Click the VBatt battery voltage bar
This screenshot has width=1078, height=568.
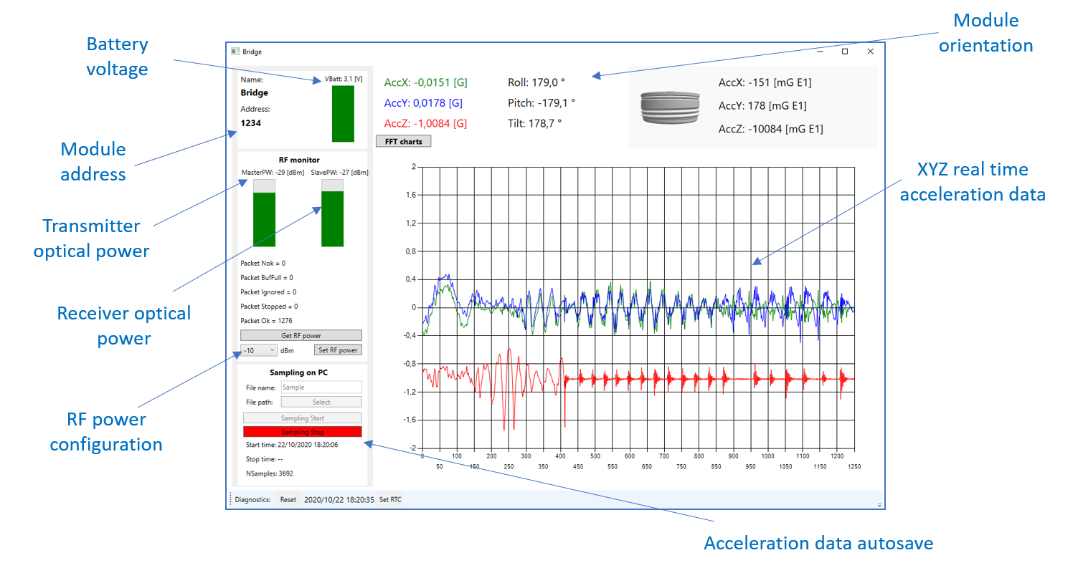343,114
